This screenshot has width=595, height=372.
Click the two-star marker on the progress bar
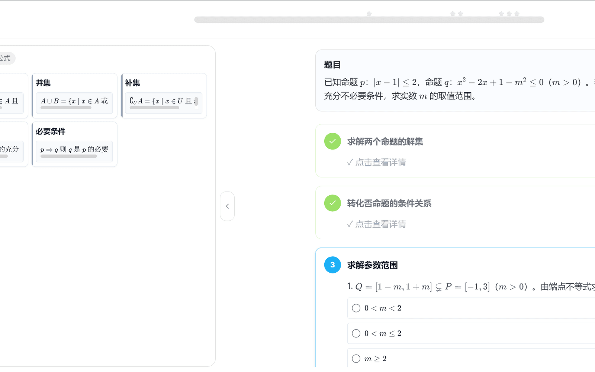pos(457,14)
